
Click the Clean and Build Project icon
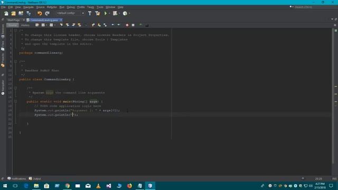[x=97, y=13]
